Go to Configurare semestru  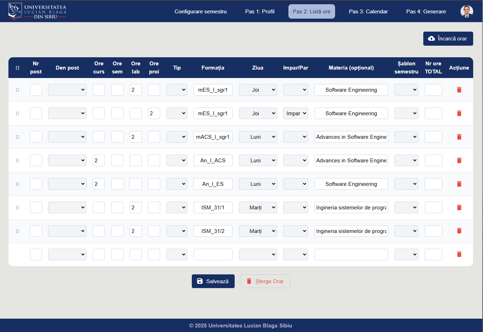coord(201,12)
